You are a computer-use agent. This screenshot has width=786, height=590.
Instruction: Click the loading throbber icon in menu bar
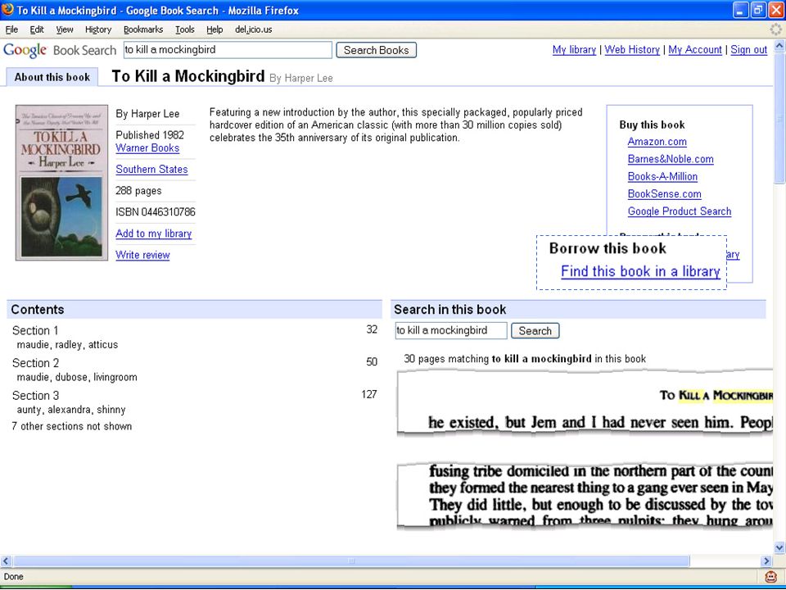point(775,29)
